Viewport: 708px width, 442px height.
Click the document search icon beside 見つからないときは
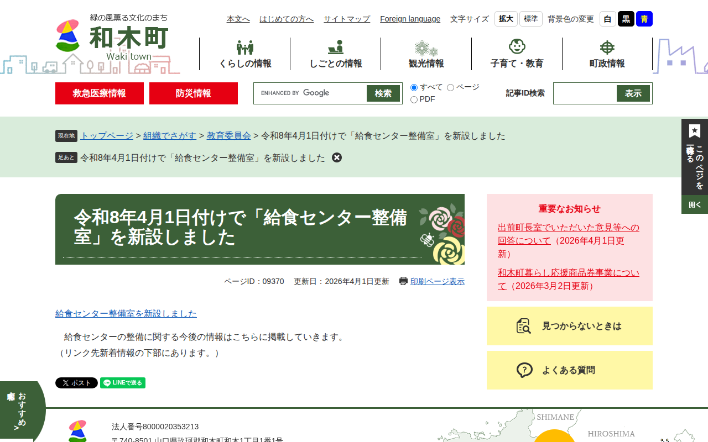coord(524,326)
